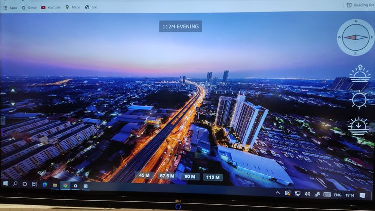Image resolution: width=375 pixels, height=211 pixels.
Task: Open the network tray icon
Action: (298, 193)
